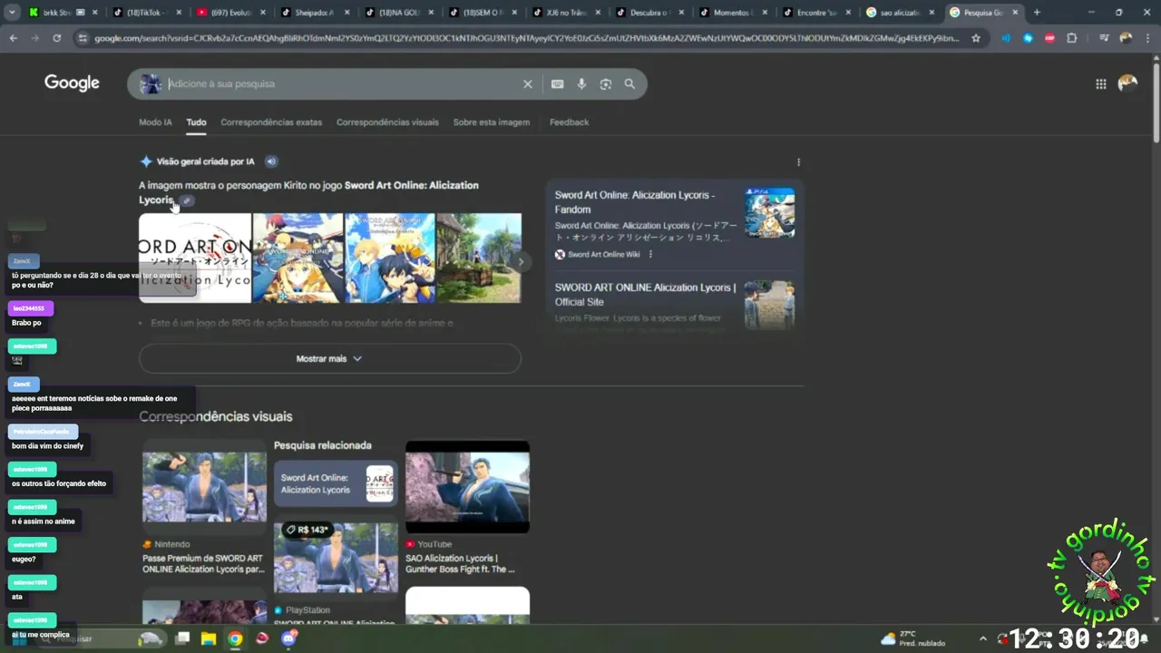Screen dimensions: 1161x653
Task: Click the thumbnail's search image preview in search box
Action: 151,83
